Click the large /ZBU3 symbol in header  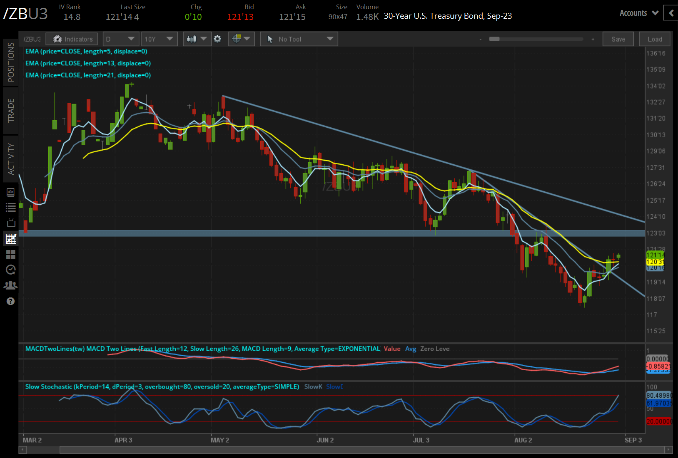click(x=26, y=14)
